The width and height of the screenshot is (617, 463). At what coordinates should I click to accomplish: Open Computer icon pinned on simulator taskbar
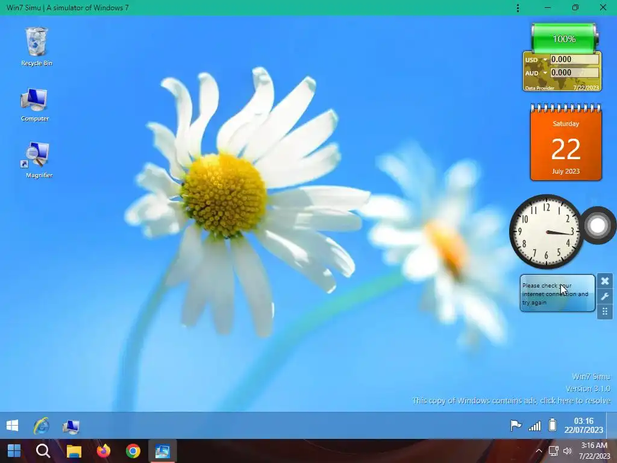(x=71, y=426)
